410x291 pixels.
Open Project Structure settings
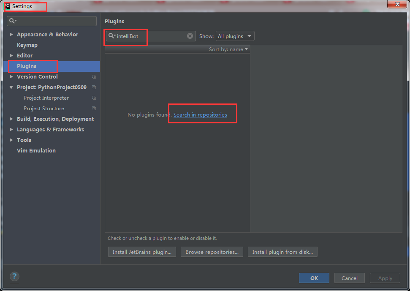point(44,108)
